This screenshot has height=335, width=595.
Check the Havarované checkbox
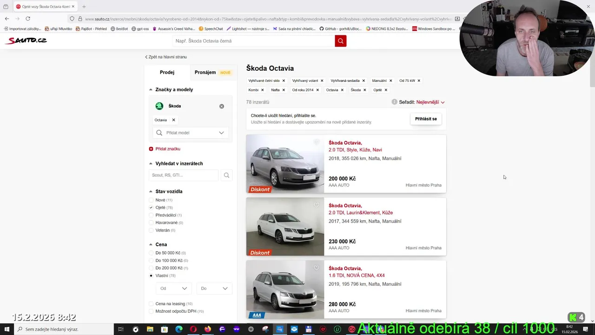(x=151, y=223)
